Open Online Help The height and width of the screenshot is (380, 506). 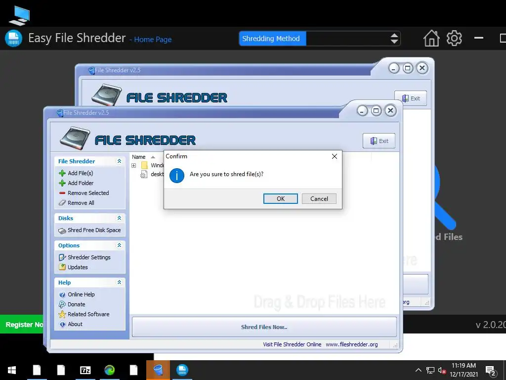[77, 294]
